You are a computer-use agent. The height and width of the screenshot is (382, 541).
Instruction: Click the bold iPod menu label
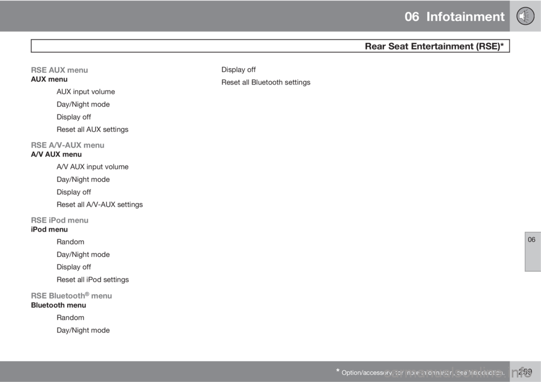[50, 229]
